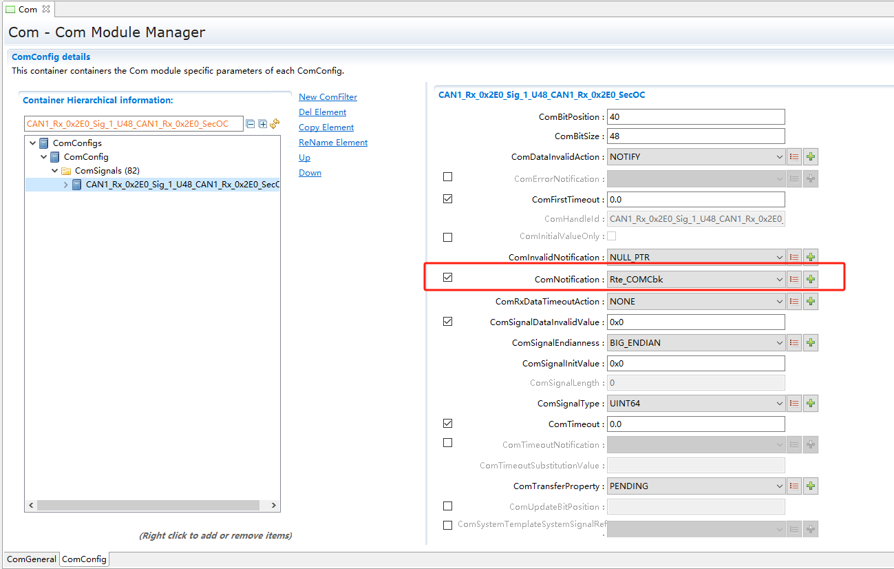Click the ComBitSize input field
Viewport: 894px width, 569px height.
coord(695,136)
